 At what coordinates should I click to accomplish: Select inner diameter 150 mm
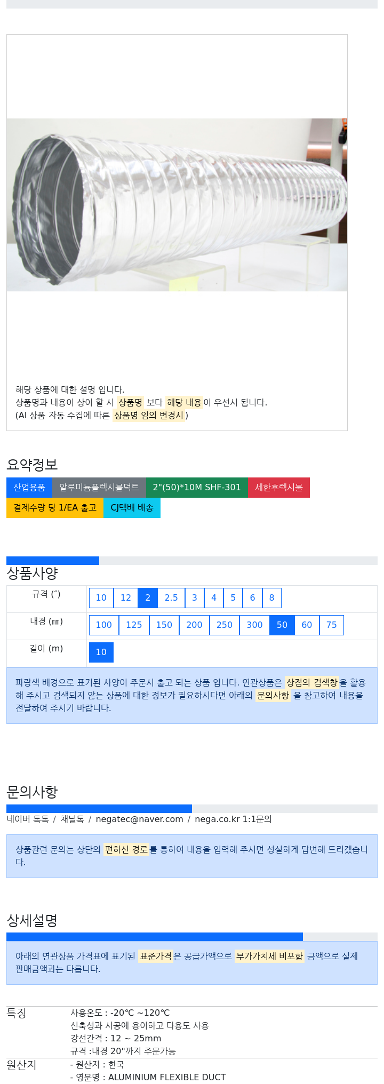(164, 625)
